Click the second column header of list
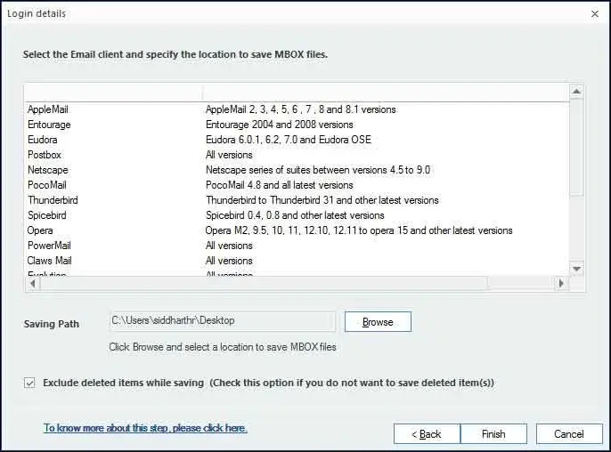The height and width of the screenshot is (452, 611). (386, 93)
